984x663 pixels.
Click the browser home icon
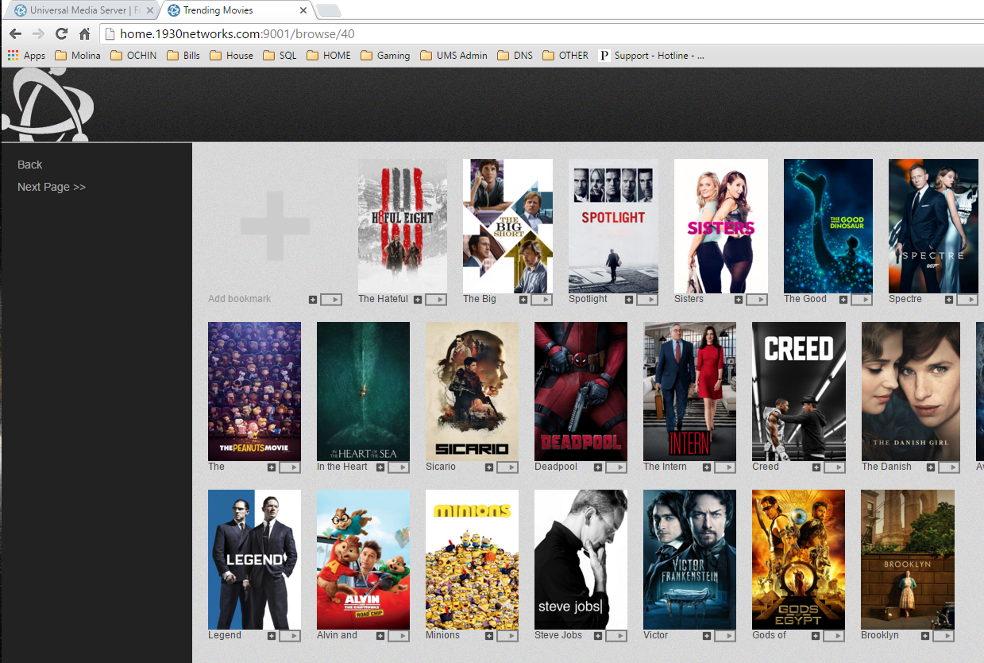click(x=84, y=33)
